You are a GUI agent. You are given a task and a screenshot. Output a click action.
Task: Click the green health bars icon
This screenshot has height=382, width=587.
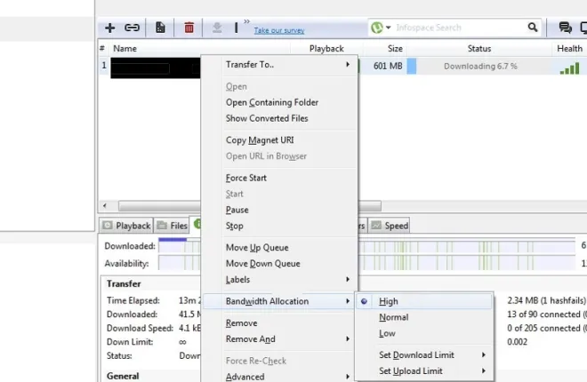tap(569, 67)
